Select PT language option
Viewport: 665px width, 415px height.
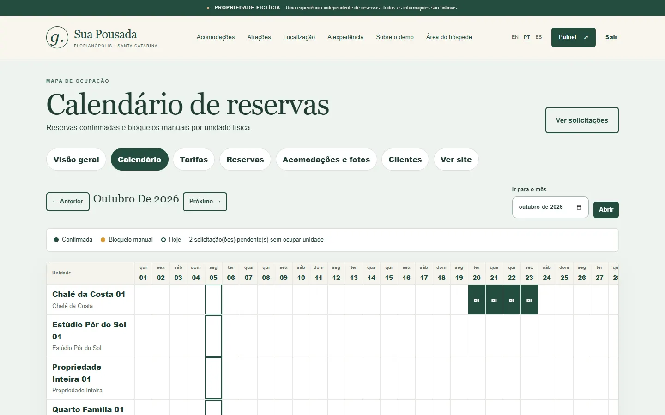coord(527,37)
